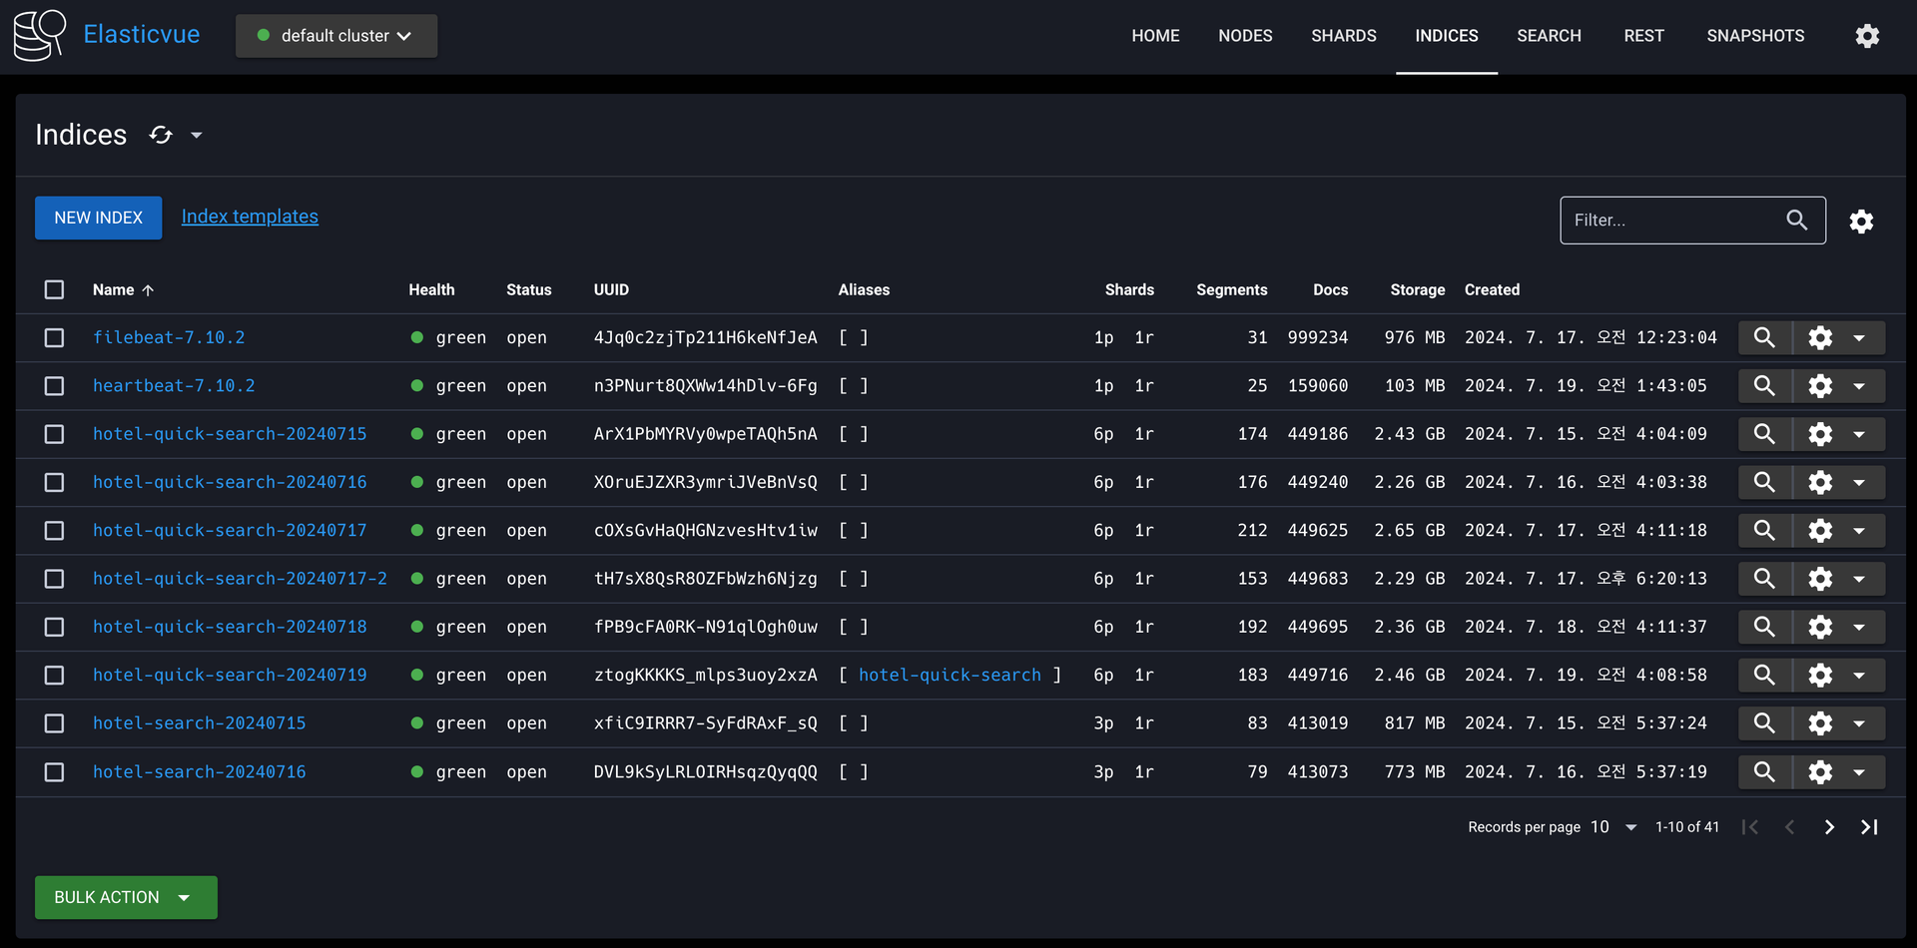Image resolution: width=1917 pixels, height=948 pixels.
Task: Reload indices with the refresh icon
Action: (x=161, y=135)
